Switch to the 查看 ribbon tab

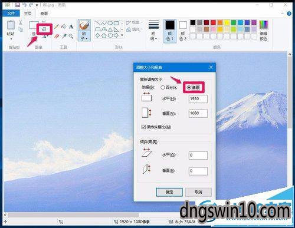pyautogui.click(x=44, y=14)
